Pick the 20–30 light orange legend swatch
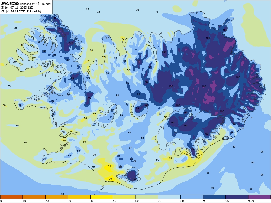This screenshot has width=271, height=203. (x=57, y=197)
